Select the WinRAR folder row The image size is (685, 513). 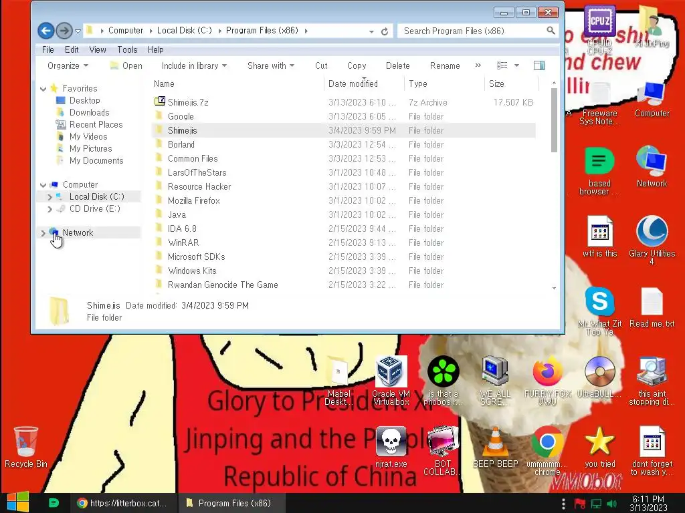pos(343,242)
